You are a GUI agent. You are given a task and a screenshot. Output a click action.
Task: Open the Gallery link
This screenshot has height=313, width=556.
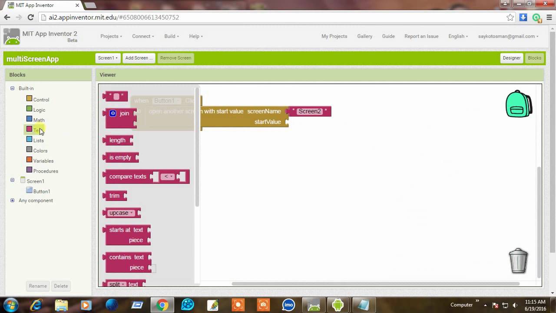[364, 36]
